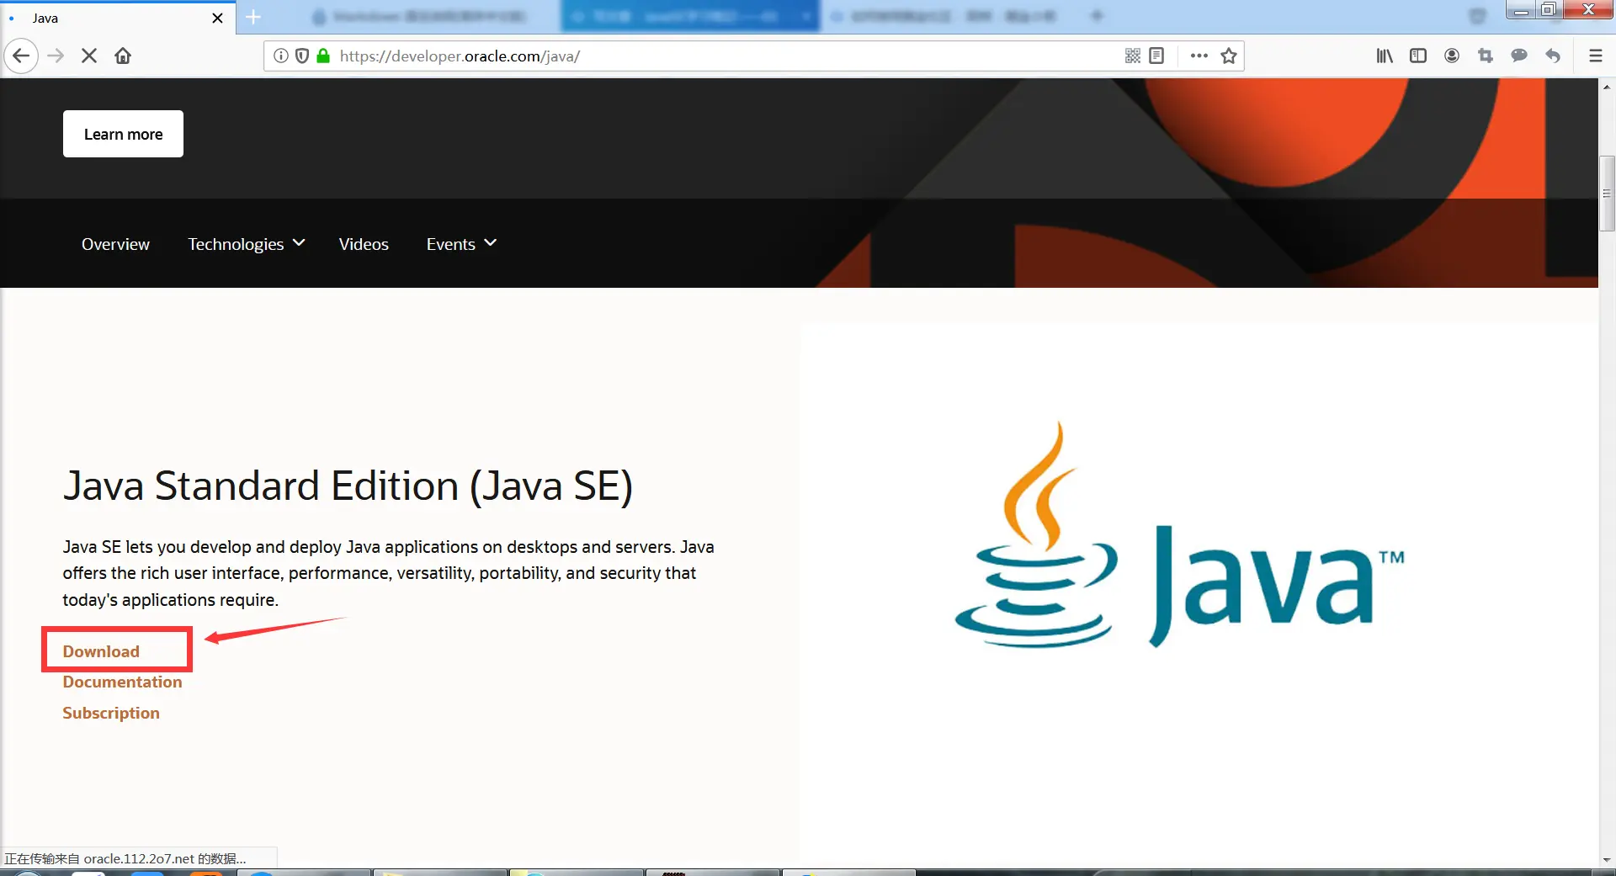The height and width of the screenshot is (876, 1616).
Task: Click the Learn more button
Action: [123, 134]
